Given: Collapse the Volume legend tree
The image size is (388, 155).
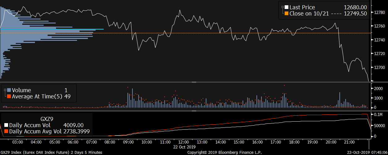Looking at the screenshot, I should 5,90.
